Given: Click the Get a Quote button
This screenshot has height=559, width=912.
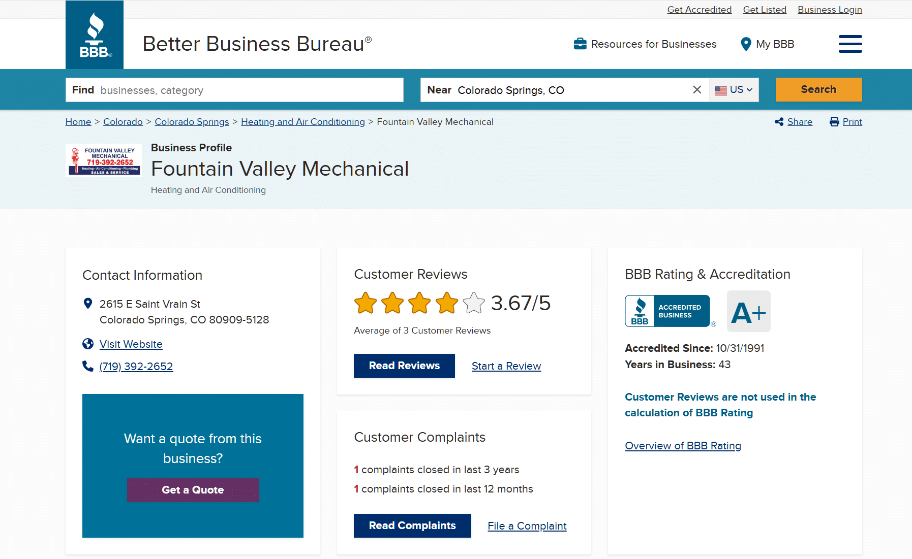Looking at the screenshot, I should point(193,490).
